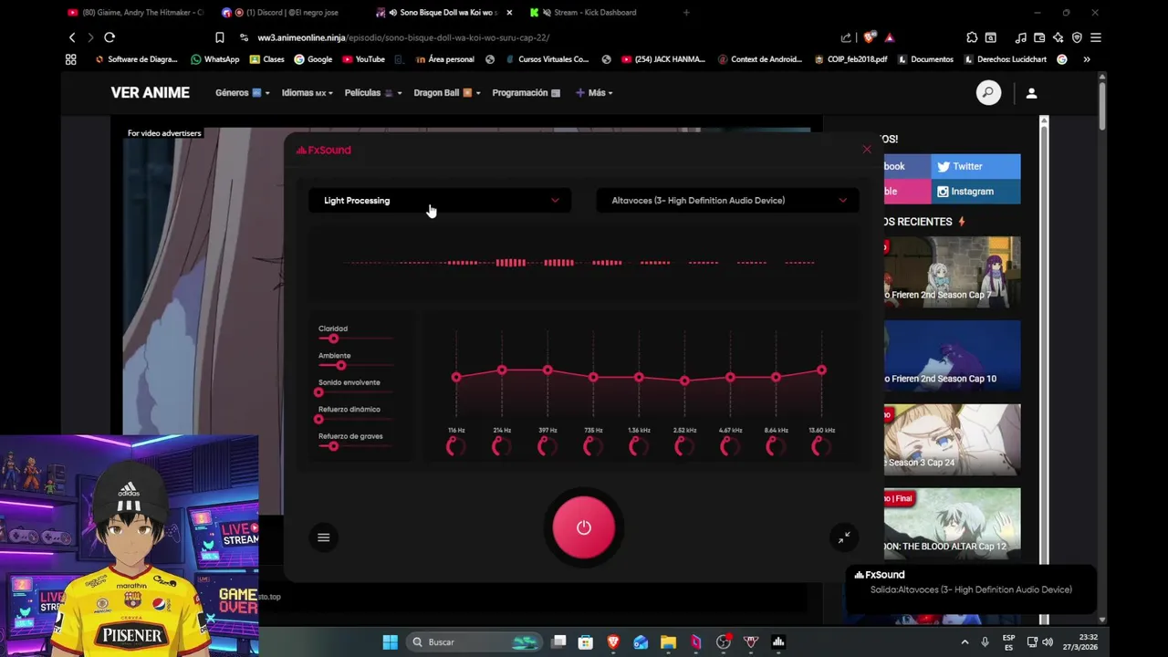The height and width of the screenshot is (657, 1168).
Task: Reload the current page
Action: click(x=109, y=37)
